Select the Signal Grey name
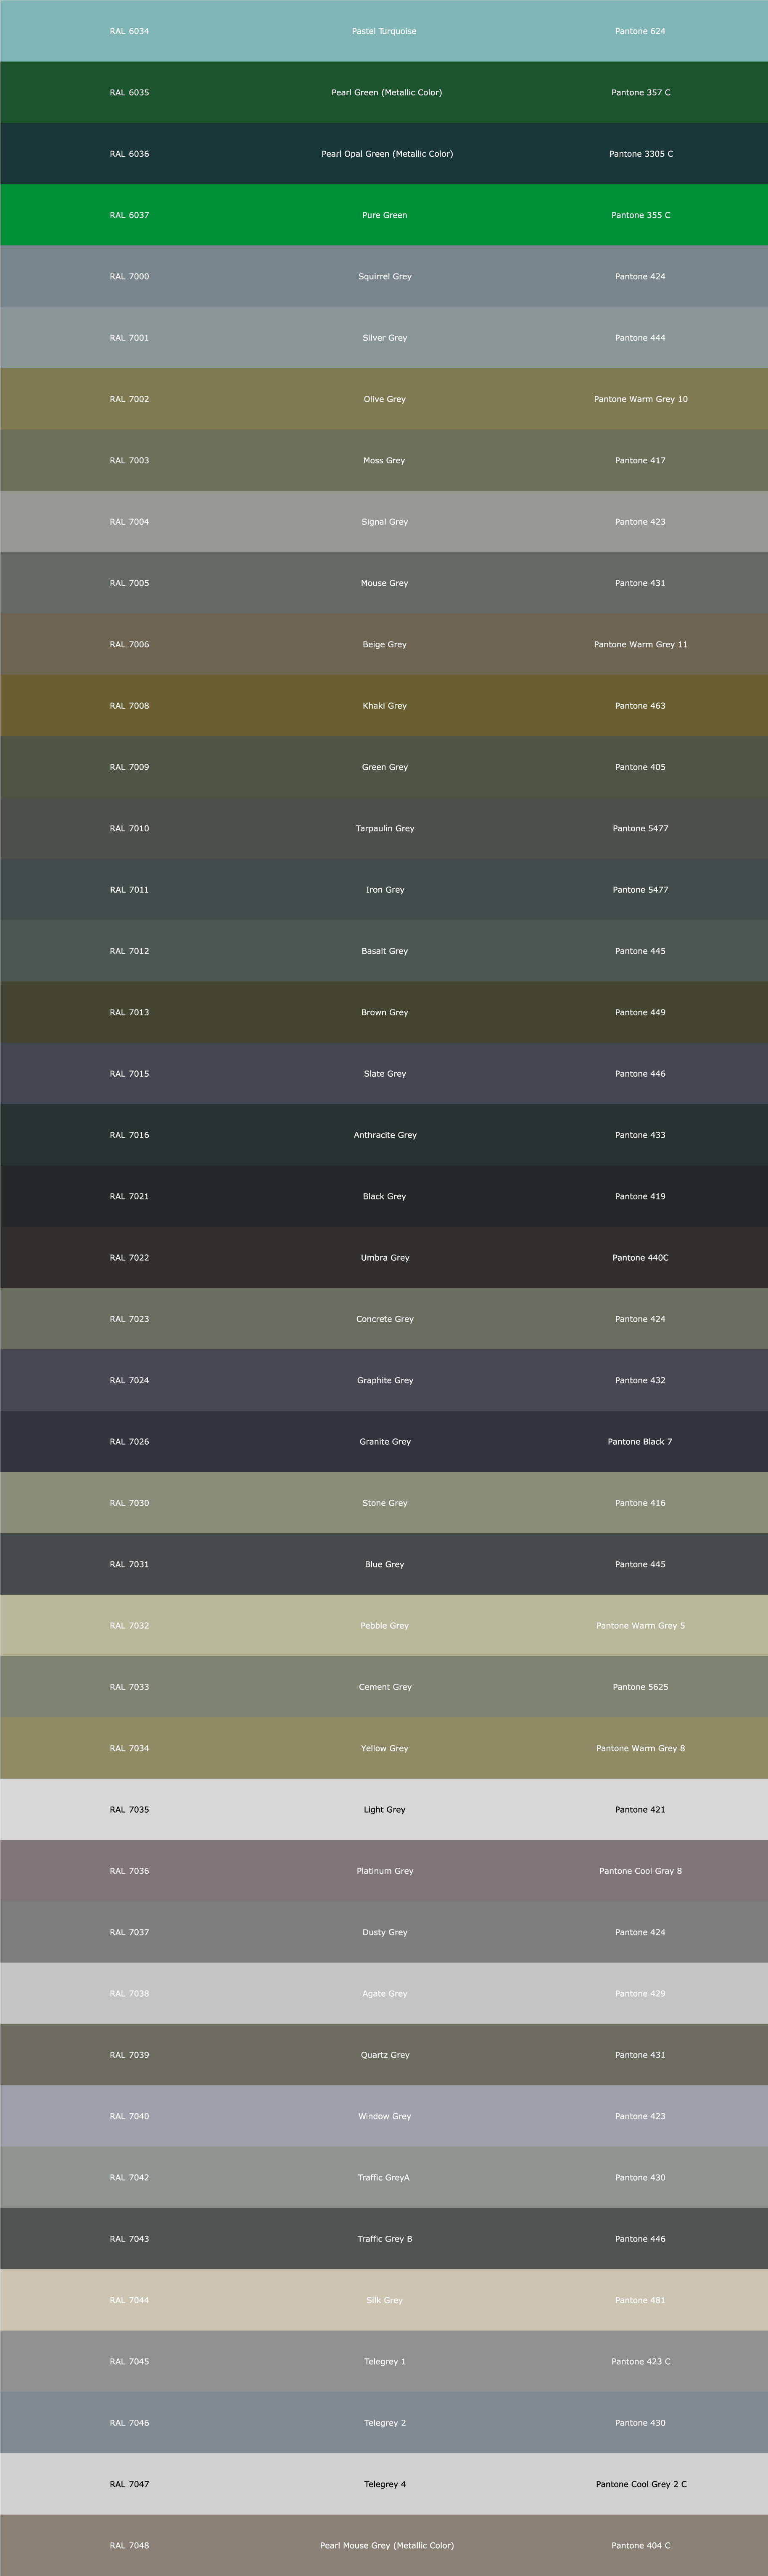This screenshot has height=2576, width=768. pyautogui.click(x=385, y=522)
